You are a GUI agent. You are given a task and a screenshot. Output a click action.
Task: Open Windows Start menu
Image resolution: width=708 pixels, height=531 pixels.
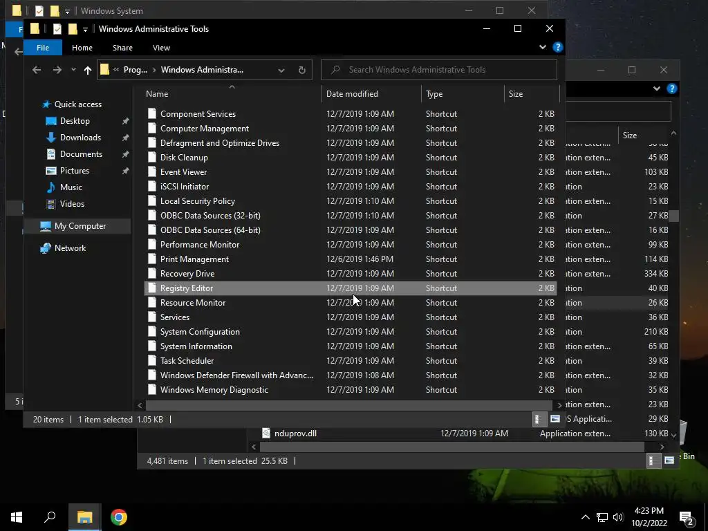tap(17, 517)
